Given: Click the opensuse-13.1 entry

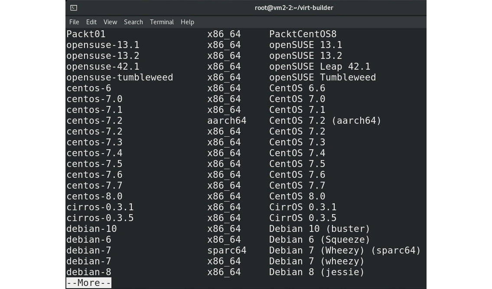Looking at the screenshot, I should [103, 45].
